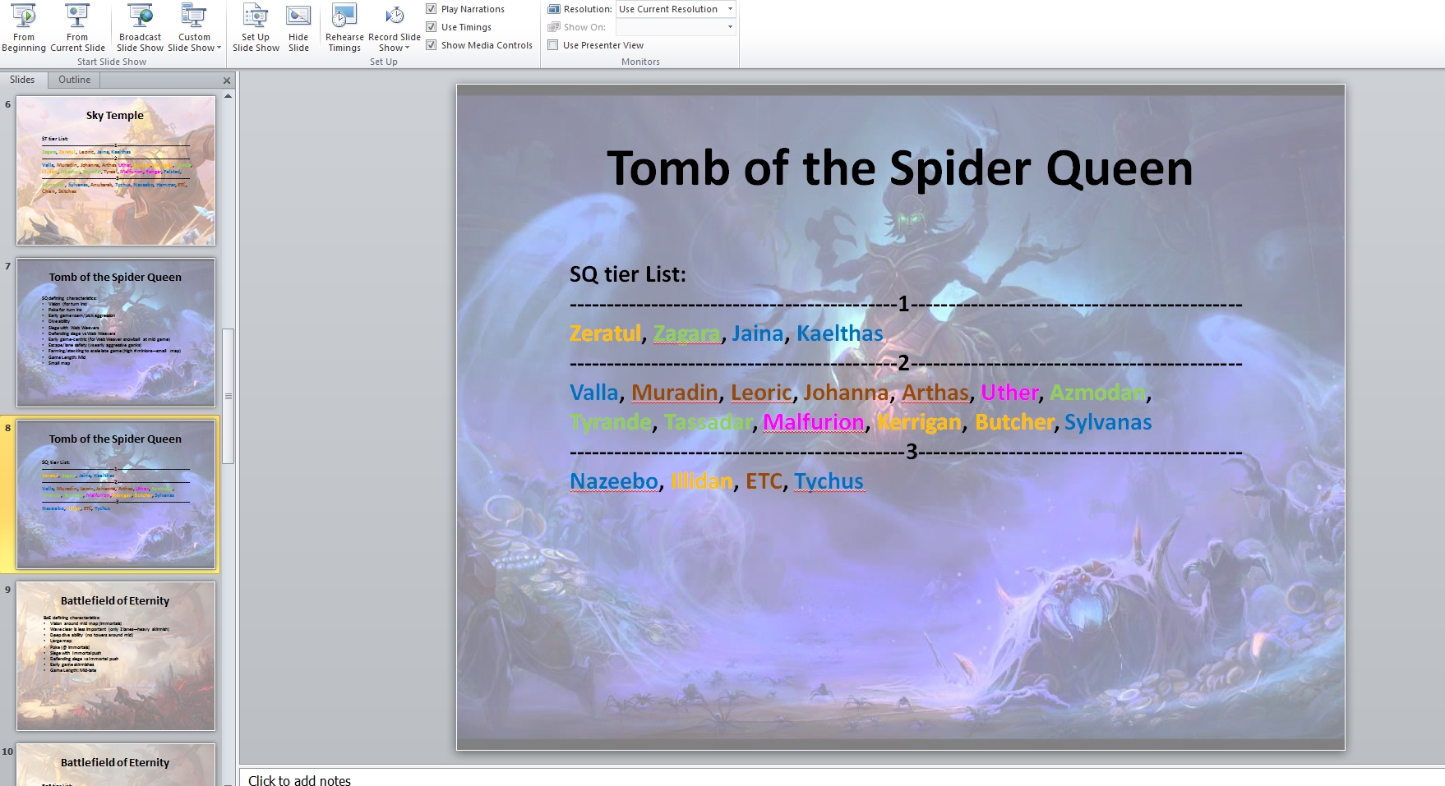Click the word Tychus

[x=829, y=481]
